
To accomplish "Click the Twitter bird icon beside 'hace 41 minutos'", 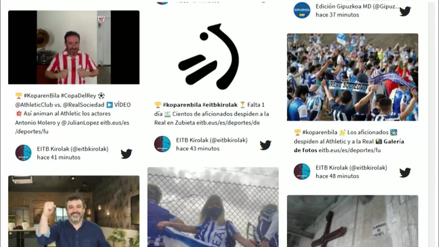I will (126, 154).
